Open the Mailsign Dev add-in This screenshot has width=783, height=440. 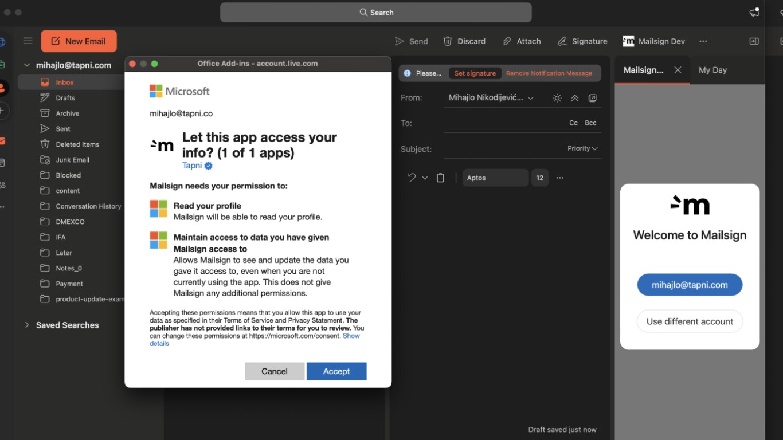tap(654, 41)
